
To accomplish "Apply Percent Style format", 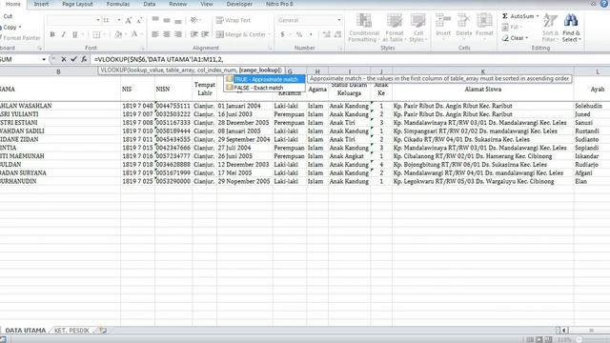I will [x=298, y=34].
